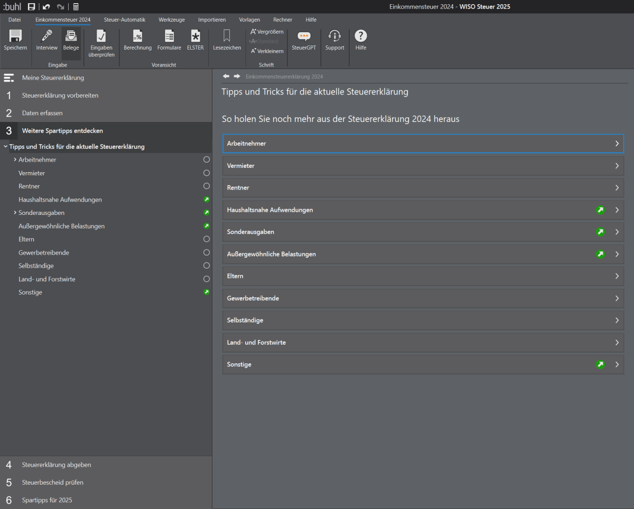The width and height of the screenshot is (634, 509).
Task: Open Haushaltsnahe Aufwendungen main row
Action: click(423, 210)
